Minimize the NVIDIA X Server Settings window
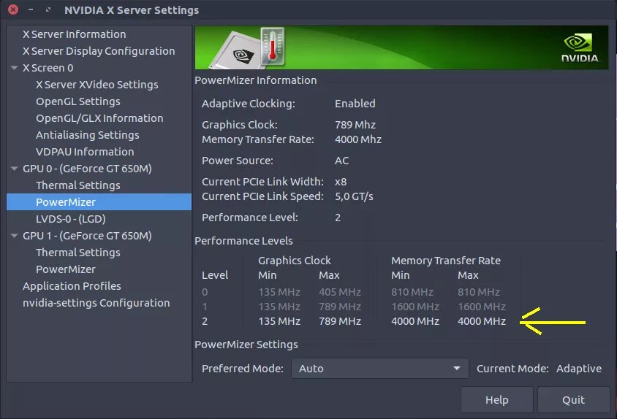Image resolution: width=617 pixels, height=419 pixels. click(31, 9)
